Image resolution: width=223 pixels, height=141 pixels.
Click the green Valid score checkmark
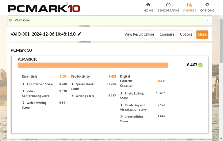[x=11, y=20]
